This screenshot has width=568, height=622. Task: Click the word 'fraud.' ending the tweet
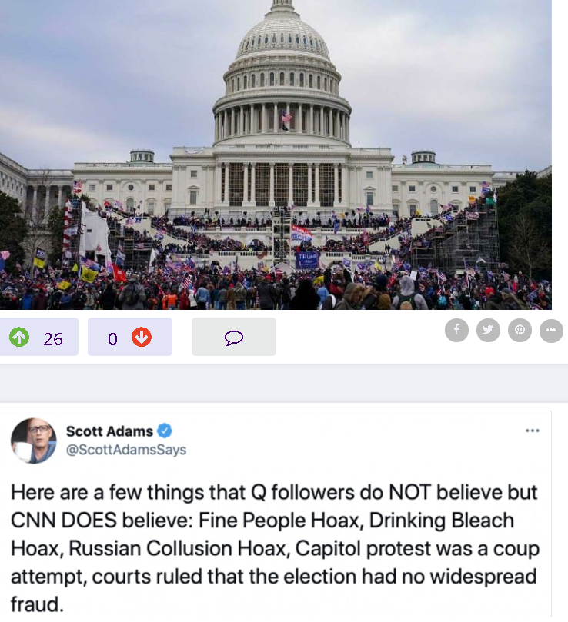(37, 604)
